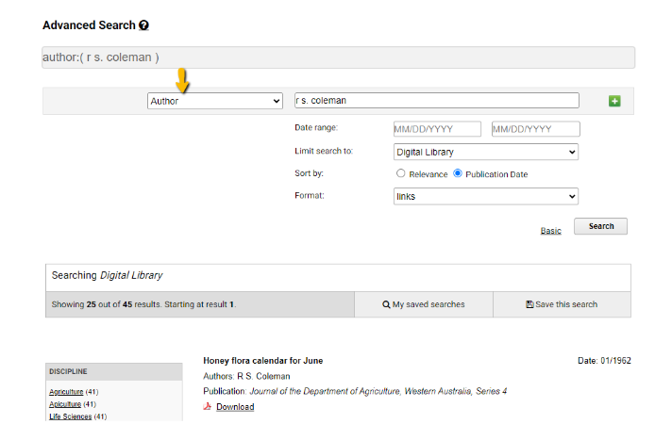The width and height of the screenshot is (672, 424).
Task: Open the Format links dropdown
Action: 485,196
